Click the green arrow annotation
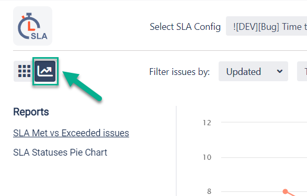Viewport: 307px width, 196px height. click(x=82, y=86)
